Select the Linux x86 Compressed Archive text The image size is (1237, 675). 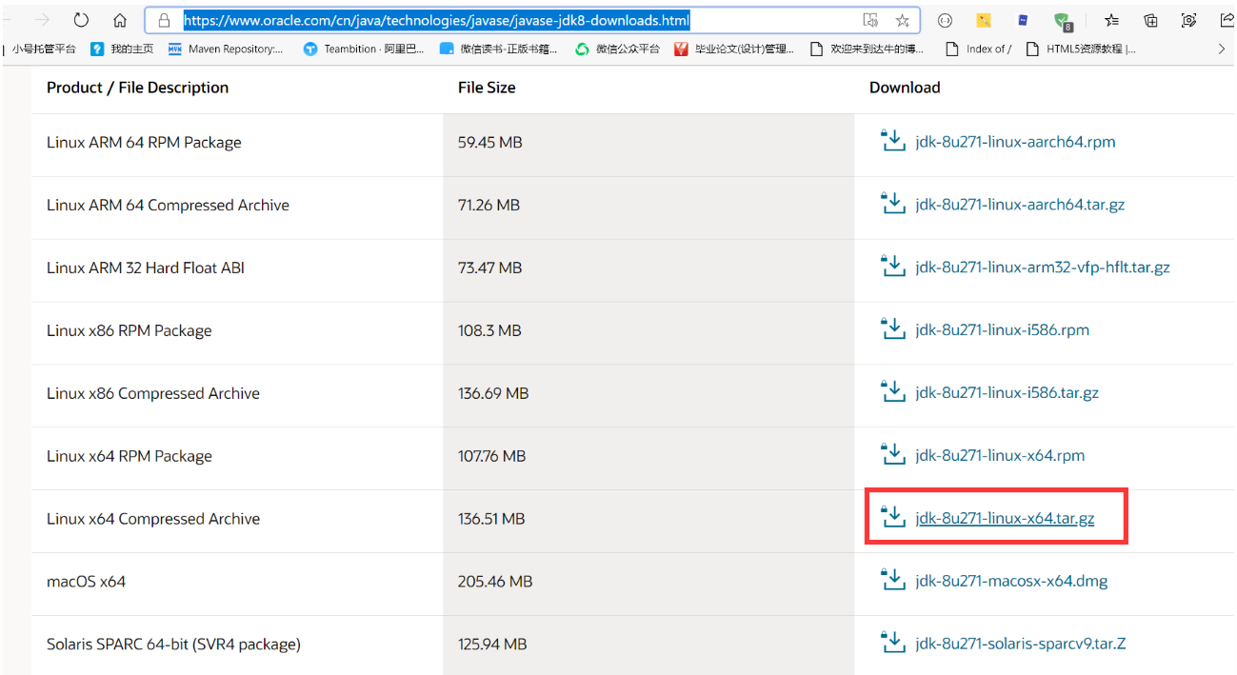pos(153,394)
